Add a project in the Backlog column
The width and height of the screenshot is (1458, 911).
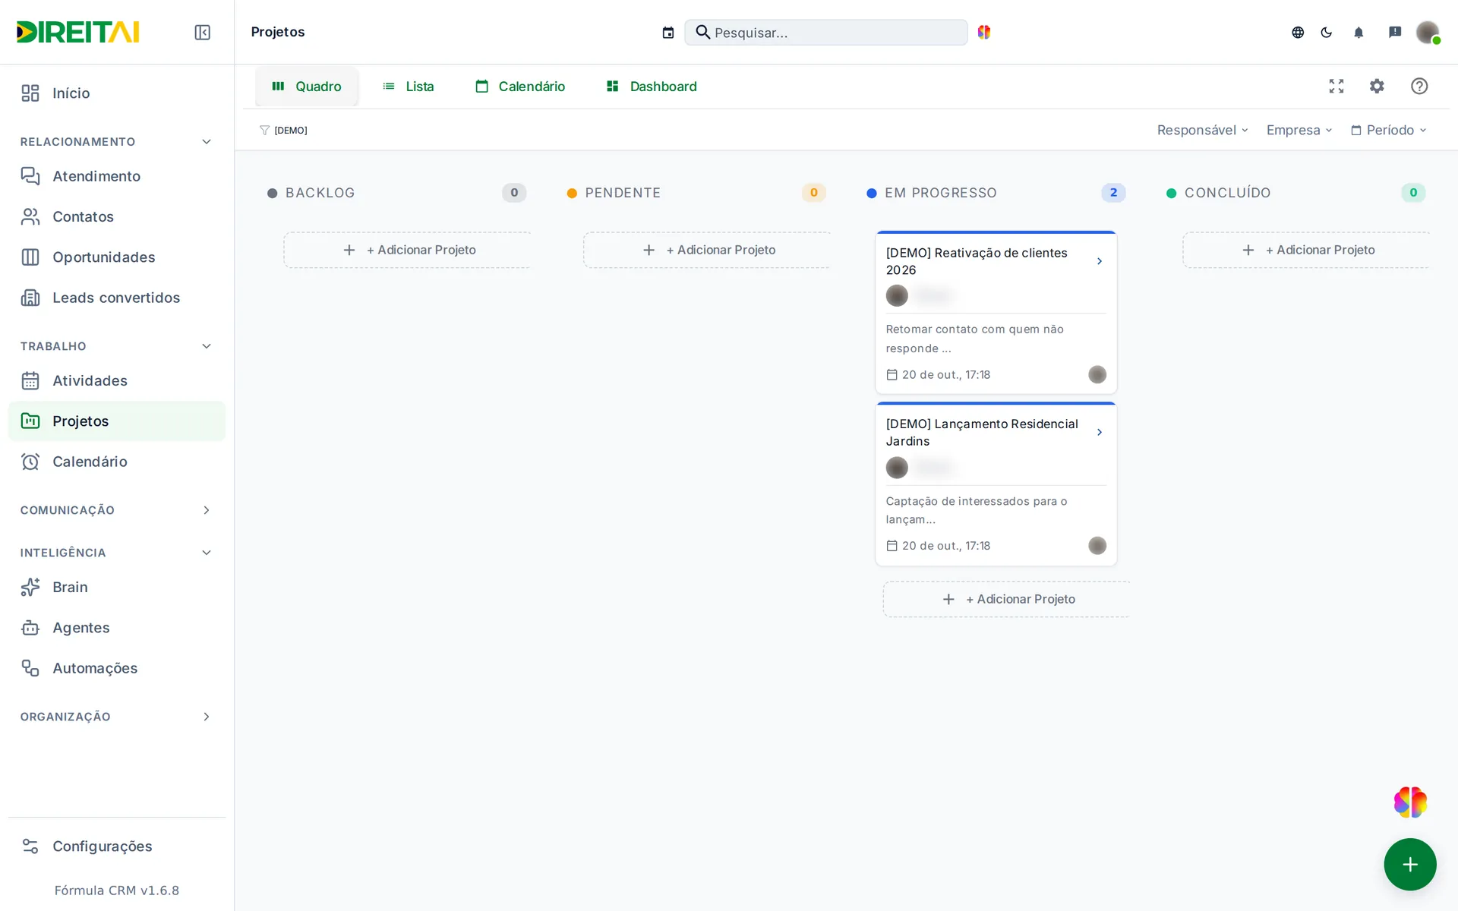tap(408, 250)
